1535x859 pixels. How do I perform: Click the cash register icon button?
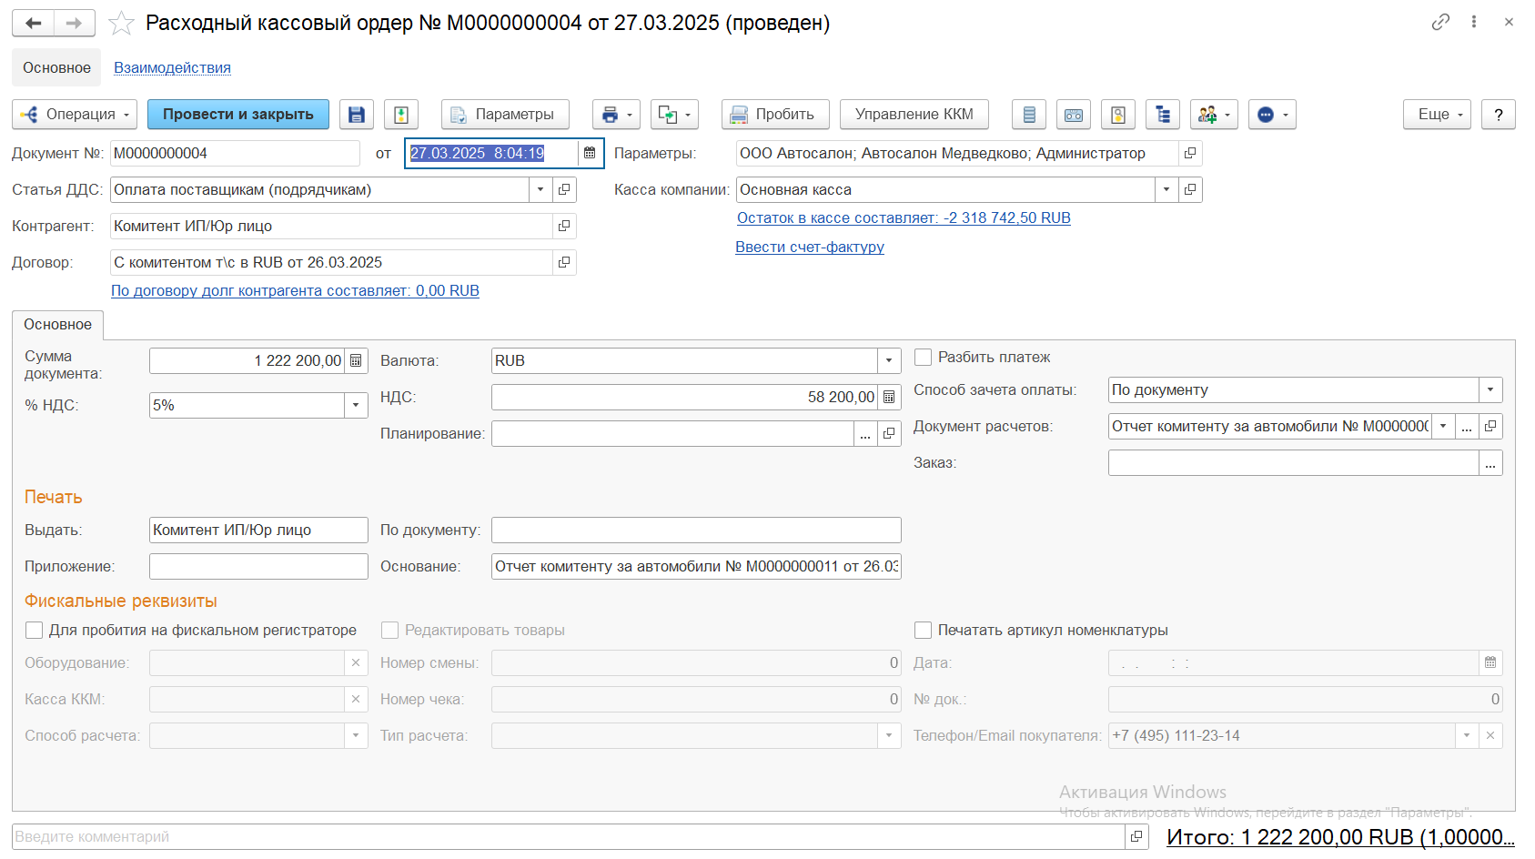pos(1074,115)
